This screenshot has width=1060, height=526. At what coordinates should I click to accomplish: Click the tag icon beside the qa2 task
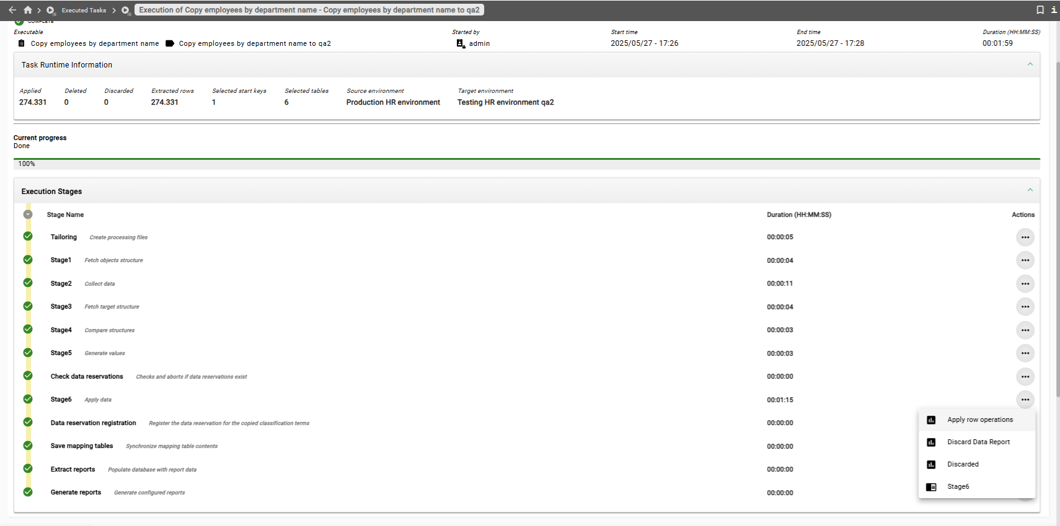click(170, 43)
